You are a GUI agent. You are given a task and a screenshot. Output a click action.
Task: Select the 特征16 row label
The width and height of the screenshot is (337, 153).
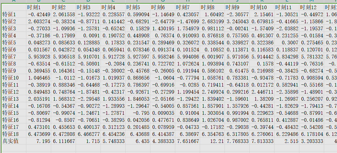click(x=14, y=120)
